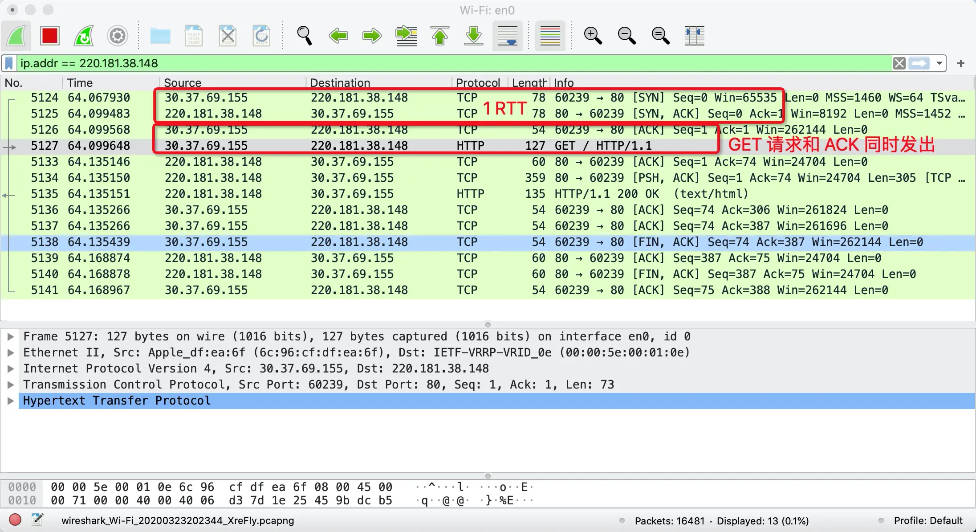Open capture options gear icon
The image size is (976, 532).
point(118,36)
